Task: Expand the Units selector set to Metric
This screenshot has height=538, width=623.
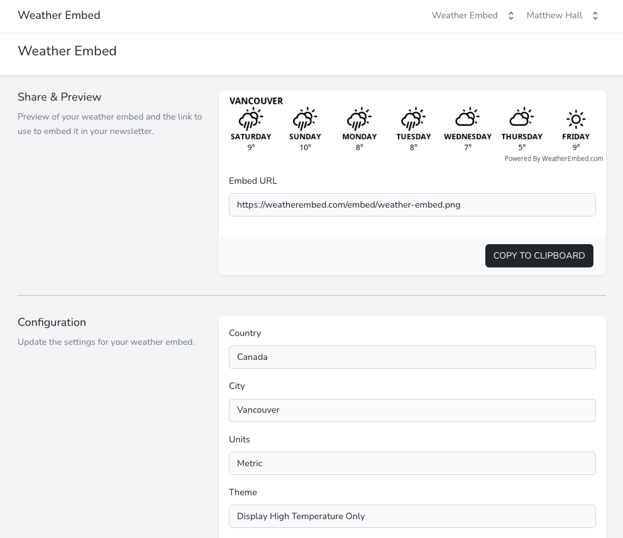Action: 412,463
